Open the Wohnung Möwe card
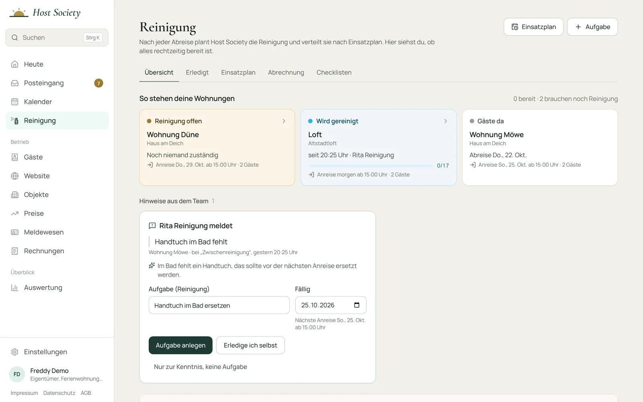The width and height of the screenshot is (643, 402). point(540,148)
